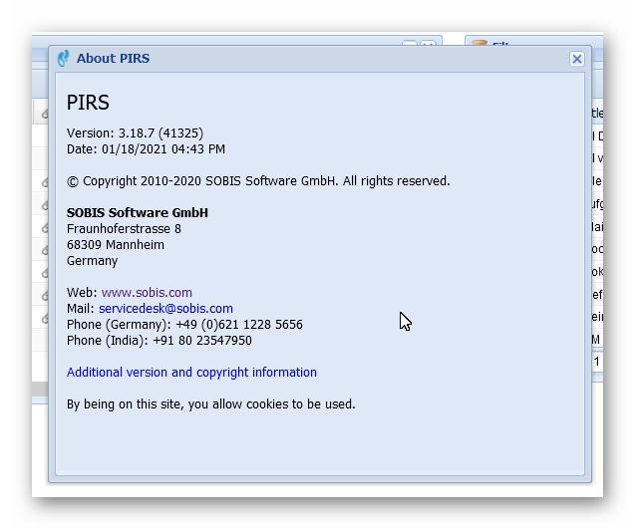Image resolution: width=635 pixels, height=529 pixels.
Task: Click the India phone number line
Action: 159,341
